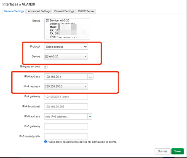
Task: Open the Firewall Settings tab
Action: pos(64,11)
